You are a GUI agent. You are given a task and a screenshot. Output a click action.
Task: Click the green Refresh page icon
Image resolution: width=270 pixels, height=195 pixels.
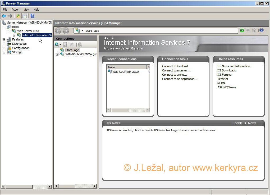coord(242,30)
